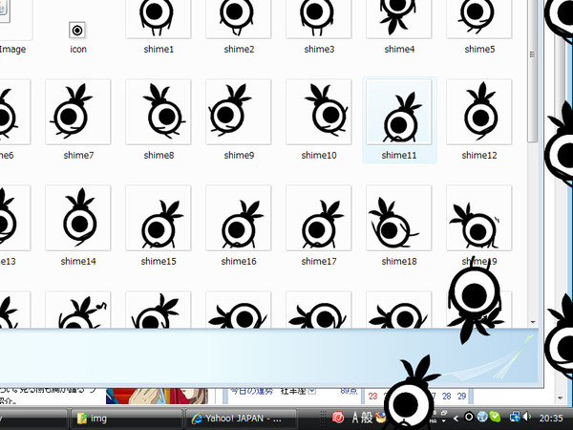
Task: Click the Shimeji circle tray icon
Action: [469, 417]
